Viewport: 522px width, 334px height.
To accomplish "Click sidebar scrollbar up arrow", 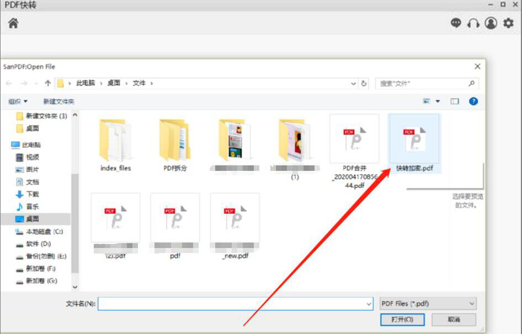I will 75,115.
